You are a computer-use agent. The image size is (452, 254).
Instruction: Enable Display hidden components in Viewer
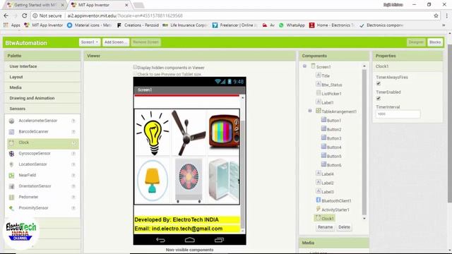pyautogui.click(x=135, y=68)
